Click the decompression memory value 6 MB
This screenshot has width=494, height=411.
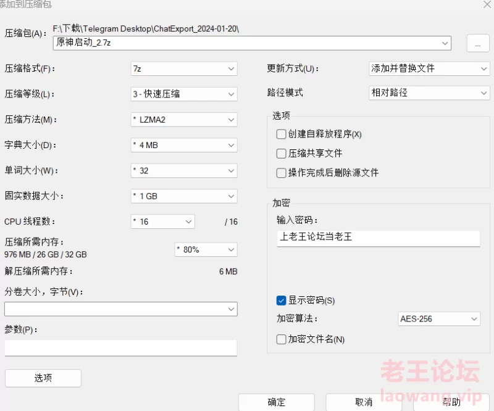[x=228, y=272]
